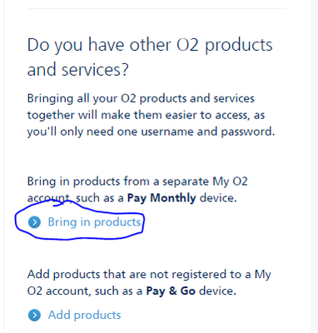The height and width of the screenshot is (333, 318).
Task: Click "My O2" in the Pay Monthly sentence
Action: 230,182
